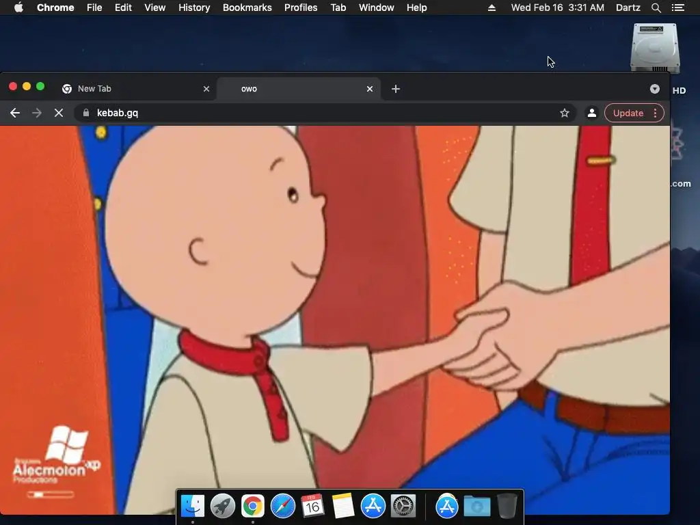Open a new tab with plus button
Viewport: 700px width, 525px height.
[396, 89]
